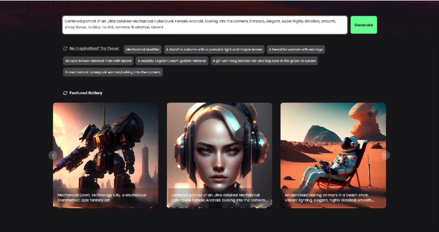
Task: Choose the English Cream golden retriever suggestion
Action: point(172,61)
